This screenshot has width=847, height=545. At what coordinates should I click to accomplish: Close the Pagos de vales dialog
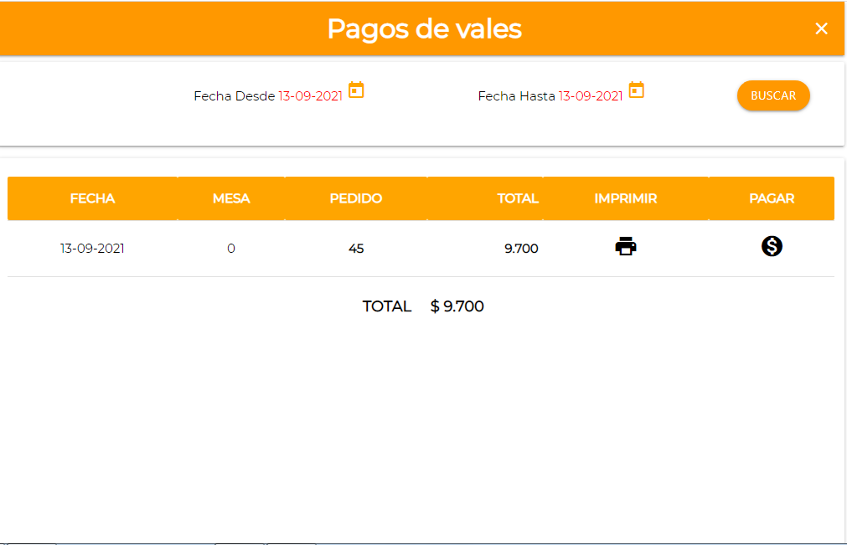click(x=821, y=28)
